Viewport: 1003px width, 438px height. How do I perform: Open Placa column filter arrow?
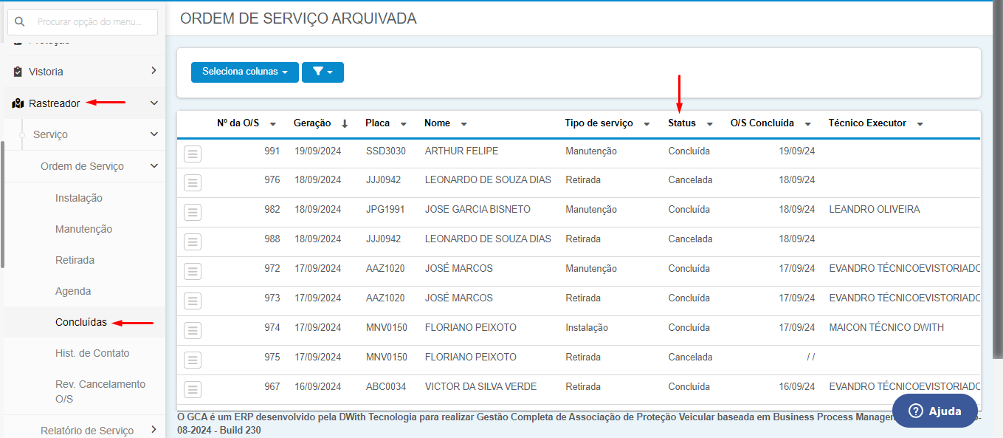[404, 124]
